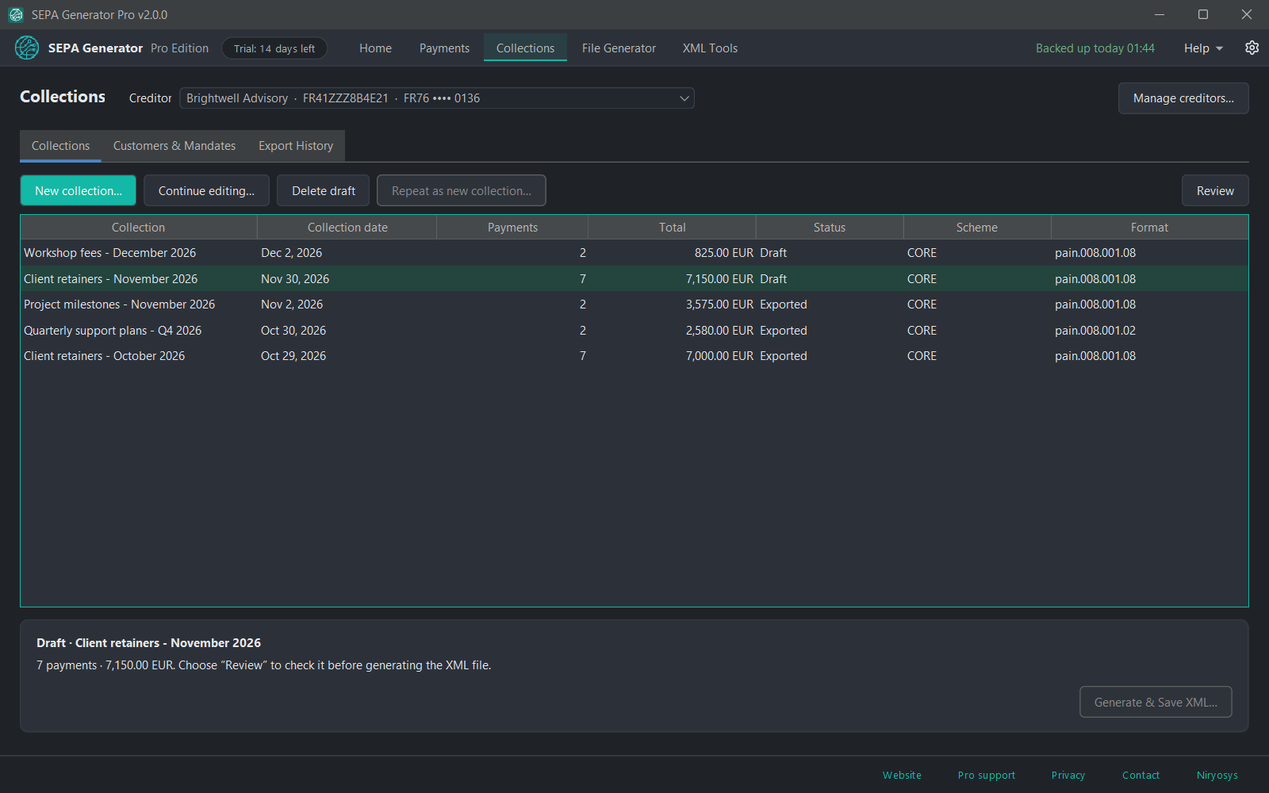The image size is (1269, 793).
Task: Sort by Collection column header
Action: coord(139,228)
